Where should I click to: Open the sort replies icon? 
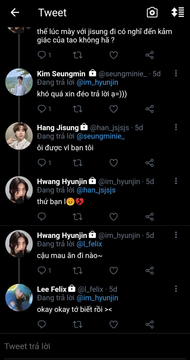pyautogui.click(x=177, y=12)
